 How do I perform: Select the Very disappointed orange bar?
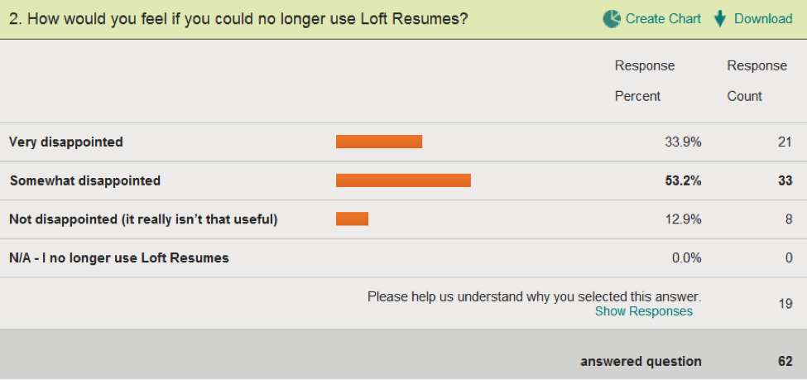379,142
